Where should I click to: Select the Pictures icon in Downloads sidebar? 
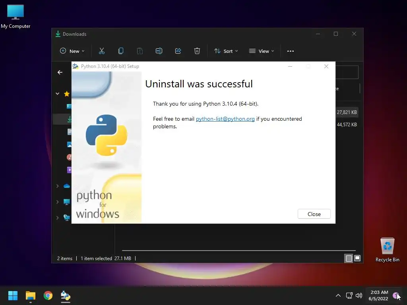69,145
